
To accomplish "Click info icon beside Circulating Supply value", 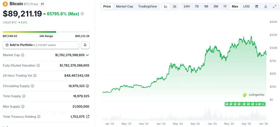I will pos(88,86).
